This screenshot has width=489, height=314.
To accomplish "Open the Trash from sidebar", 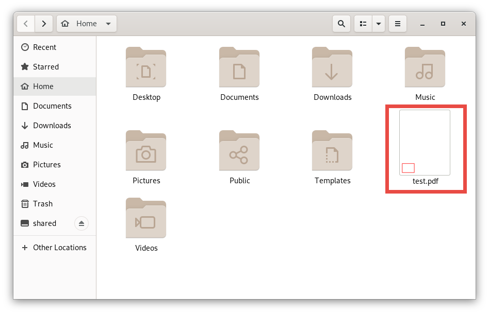I will tap(42, 203).
